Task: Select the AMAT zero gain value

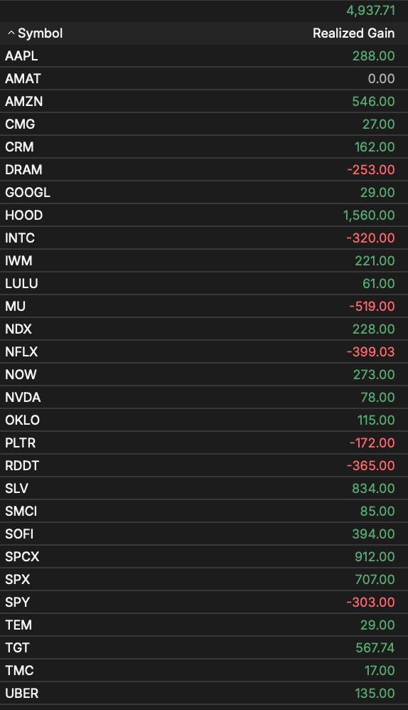Action: click(381, 79)
